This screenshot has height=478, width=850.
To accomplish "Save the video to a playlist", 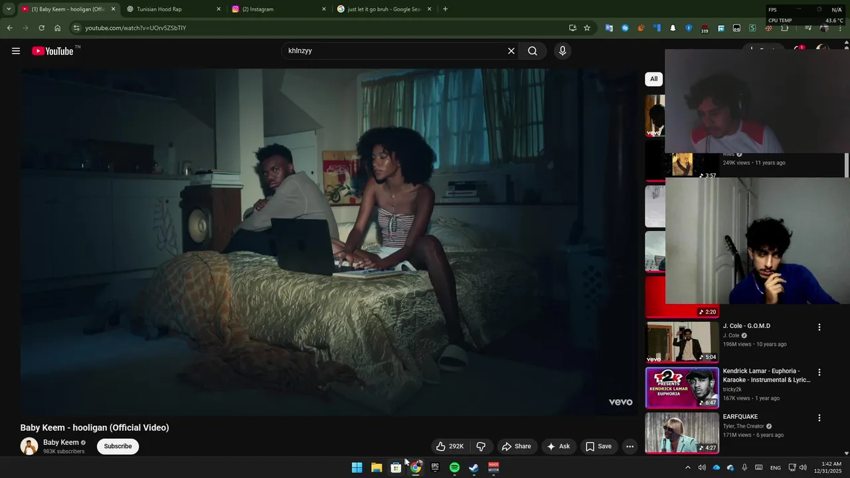I will click(x=598, y=446).
